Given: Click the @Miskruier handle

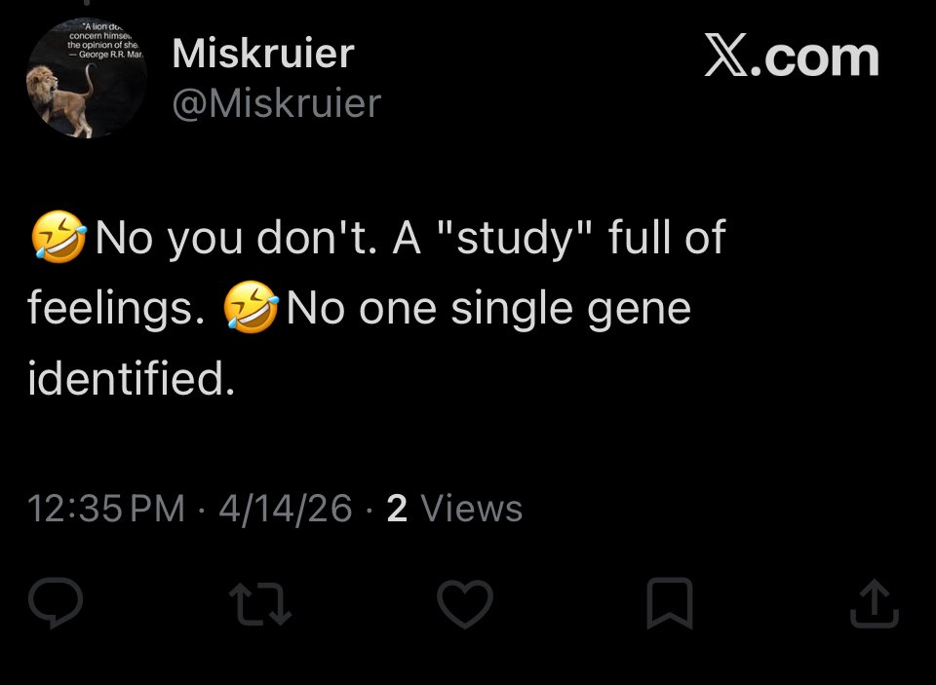Looking at the screenshot, I should click(276, 103).
